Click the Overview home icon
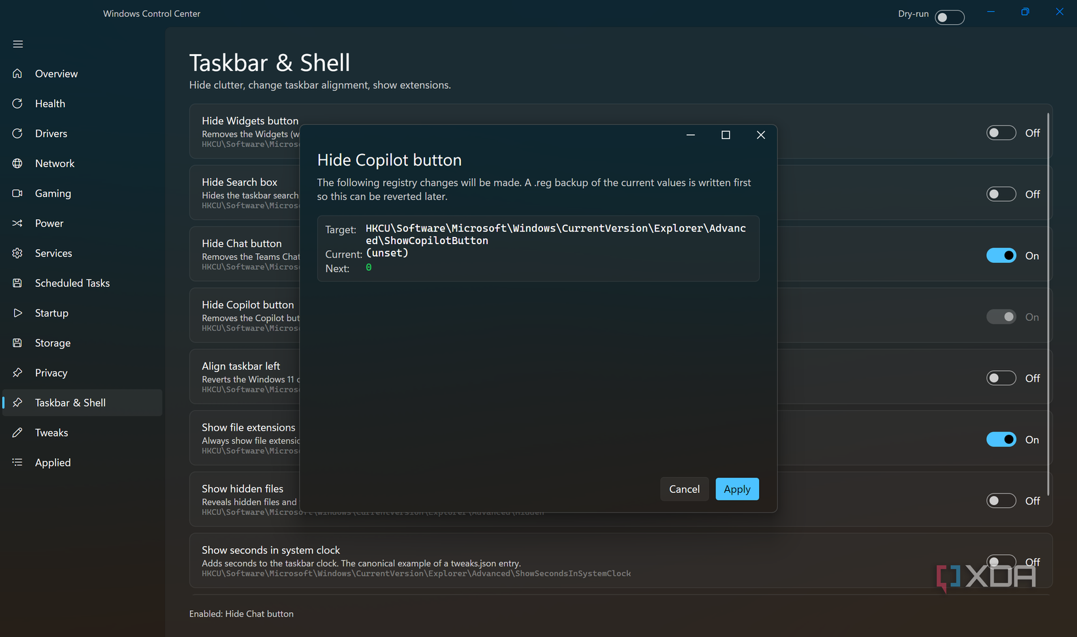Image resolution: width=1077 pixels, height=637 pixels. pos(18,74)
